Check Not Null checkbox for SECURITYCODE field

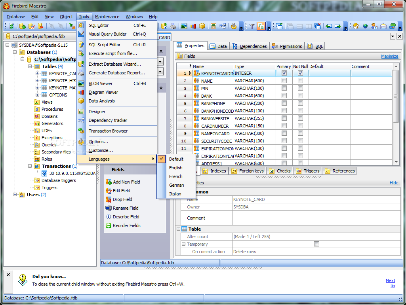click(x=300, y=141)
